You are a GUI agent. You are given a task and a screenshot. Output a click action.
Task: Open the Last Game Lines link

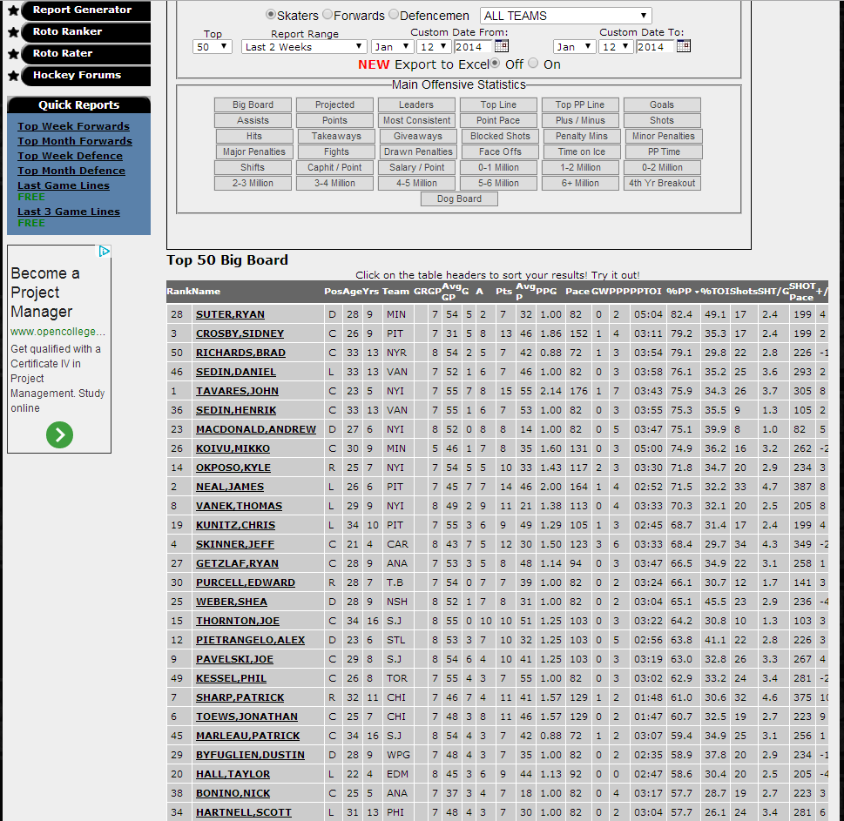tap(63, 185)
